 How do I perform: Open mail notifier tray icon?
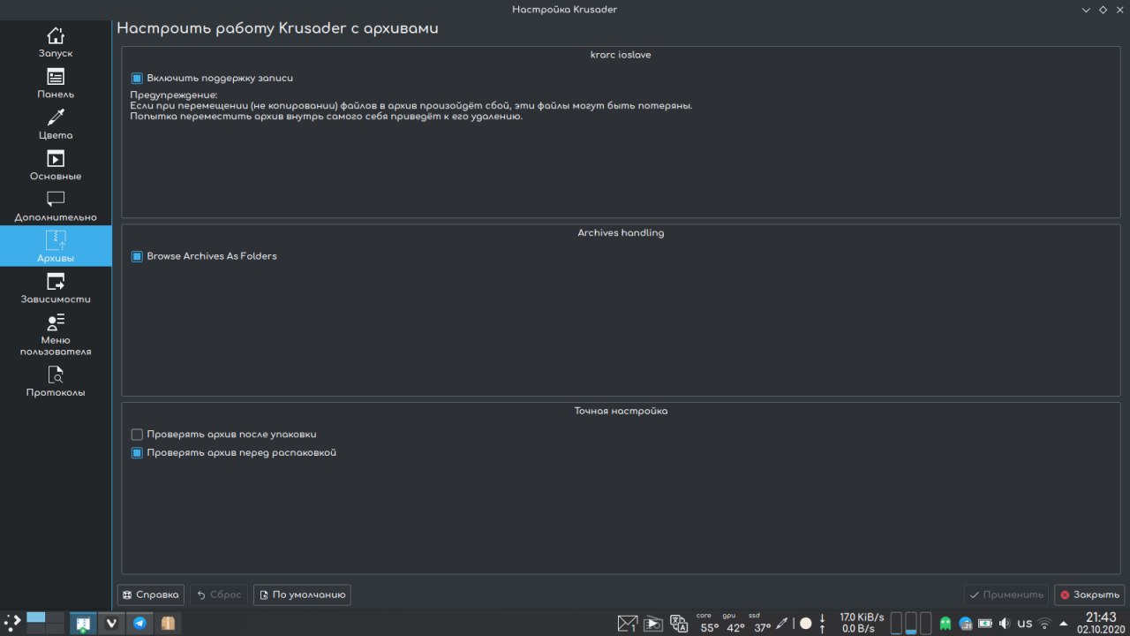(x=627, y=624)
